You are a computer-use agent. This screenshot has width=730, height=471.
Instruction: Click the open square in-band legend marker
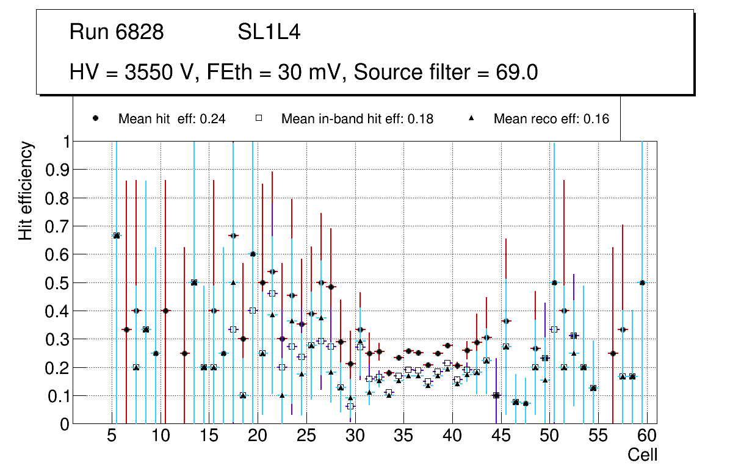pos(259,119)
